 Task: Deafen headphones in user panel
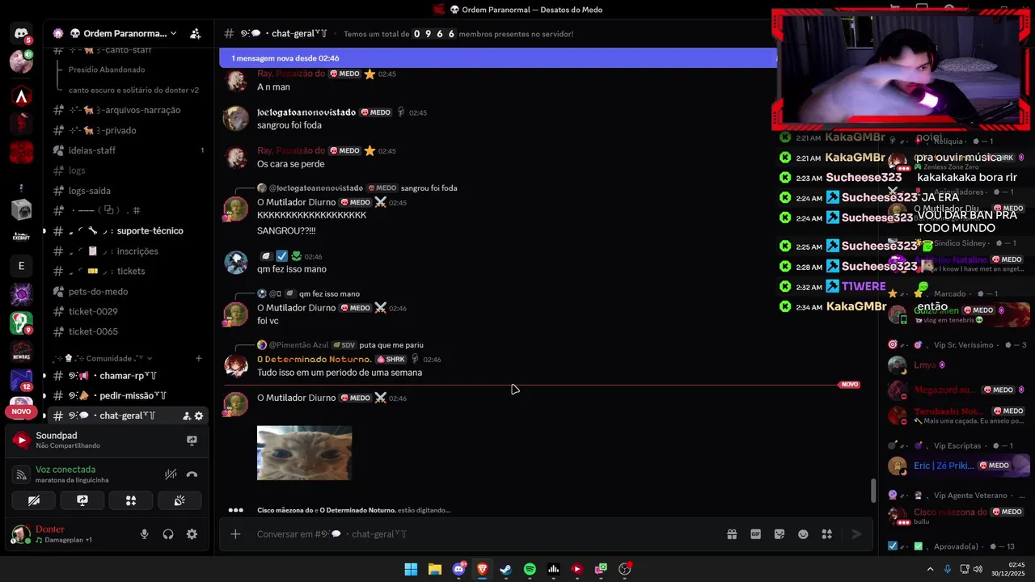pos(168,534)
